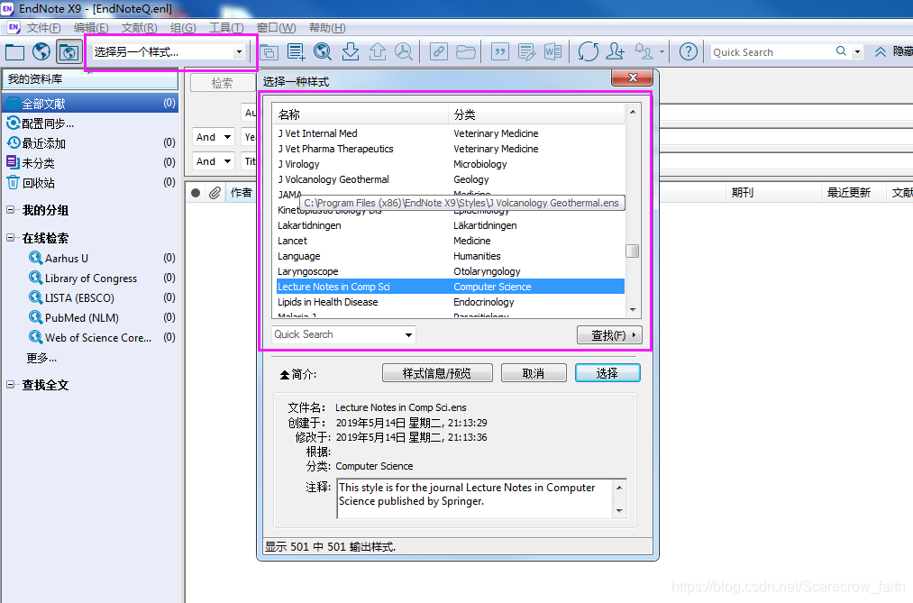Viewport: 913px width, 603px height.
Task: Open the first And operator dropdown
Action: click(213, 137)
